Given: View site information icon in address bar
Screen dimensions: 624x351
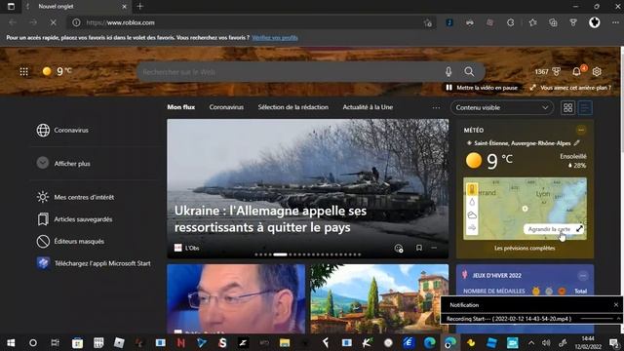Looking at the screenshot, I should tap(76, 22).
